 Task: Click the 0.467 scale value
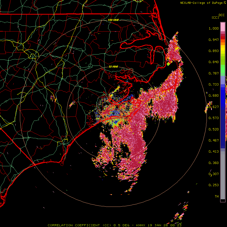point(214,140)
